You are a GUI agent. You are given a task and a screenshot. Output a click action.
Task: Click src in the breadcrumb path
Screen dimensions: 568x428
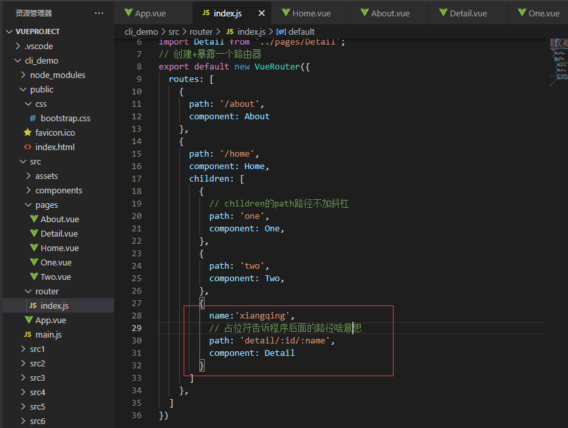pos(174,32)
